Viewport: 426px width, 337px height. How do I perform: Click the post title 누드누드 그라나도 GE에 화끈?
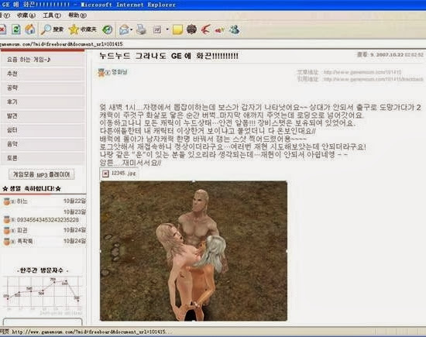pos(169,56)
